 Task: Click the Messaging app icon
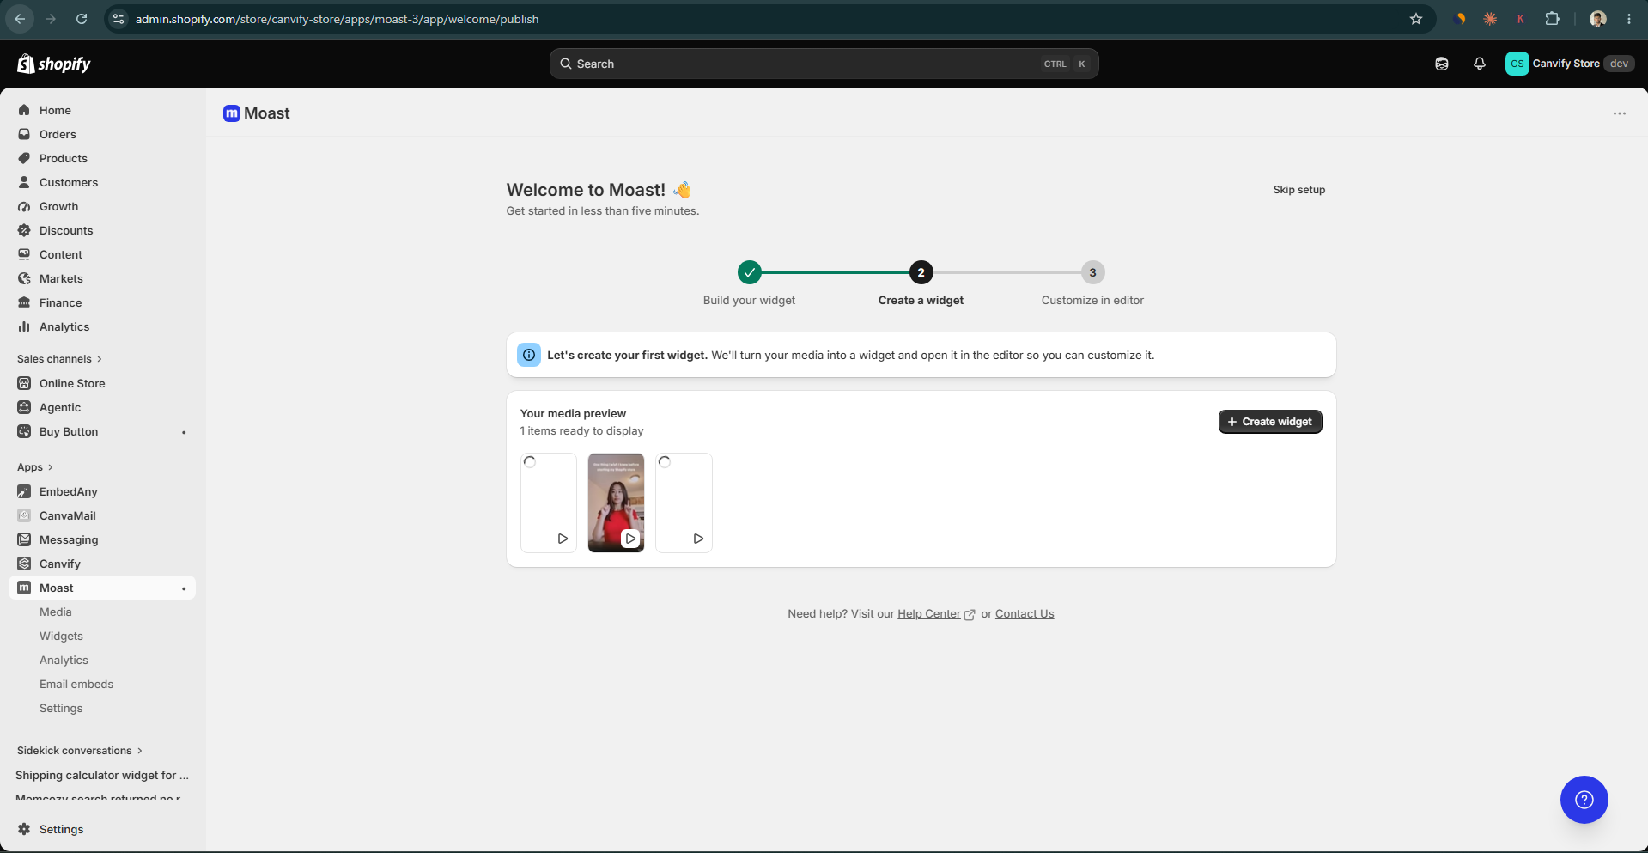pyautogui.click(x=24, y=539)
